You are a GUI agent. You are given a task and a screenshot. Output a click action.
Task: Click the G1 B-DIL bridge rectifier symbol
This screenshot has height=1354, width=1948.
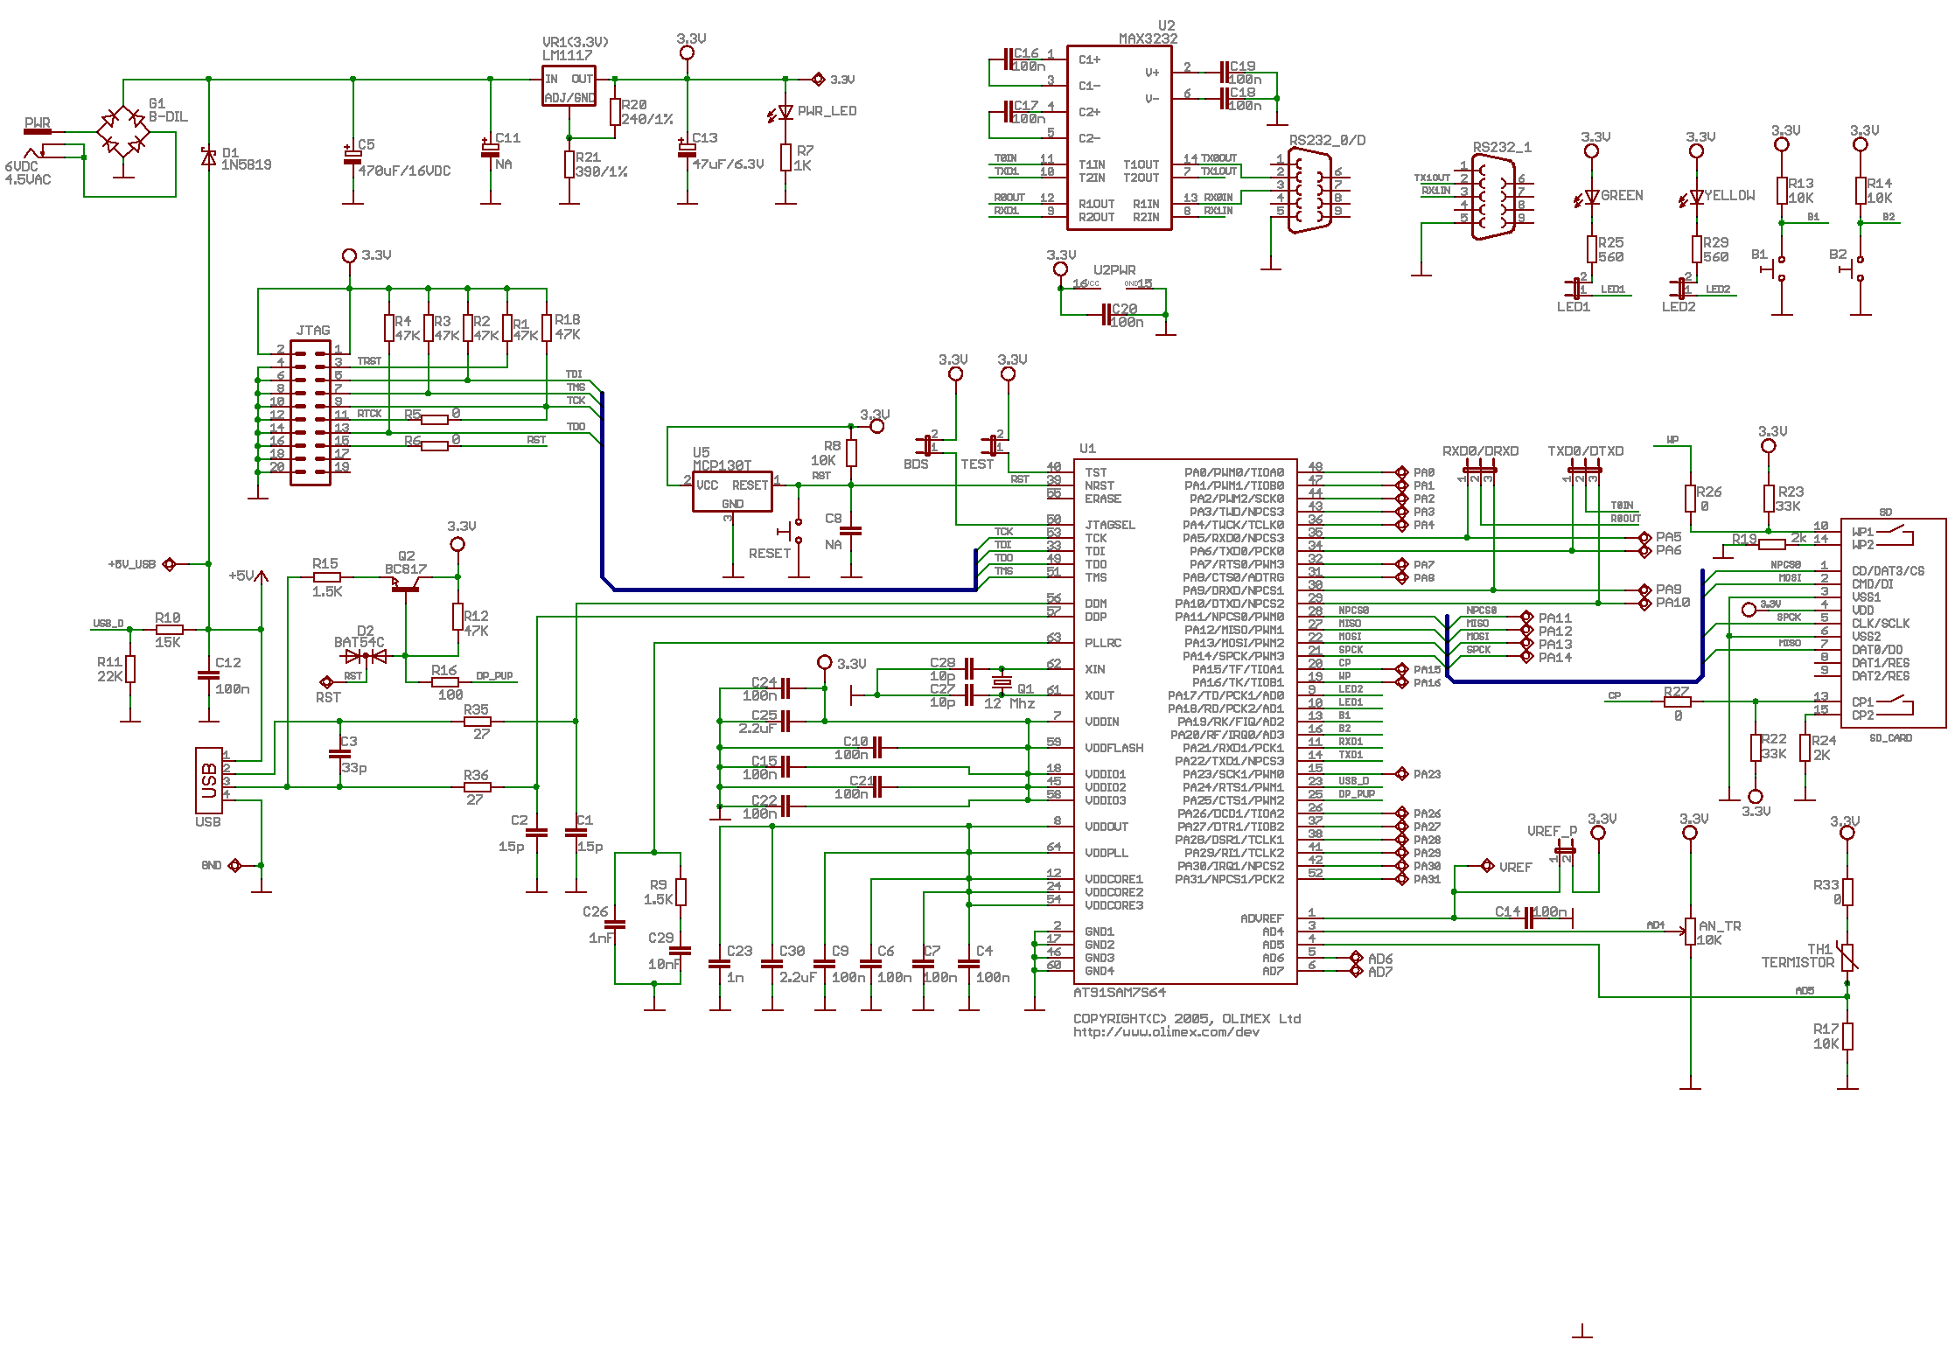click(x=123, y=132)
